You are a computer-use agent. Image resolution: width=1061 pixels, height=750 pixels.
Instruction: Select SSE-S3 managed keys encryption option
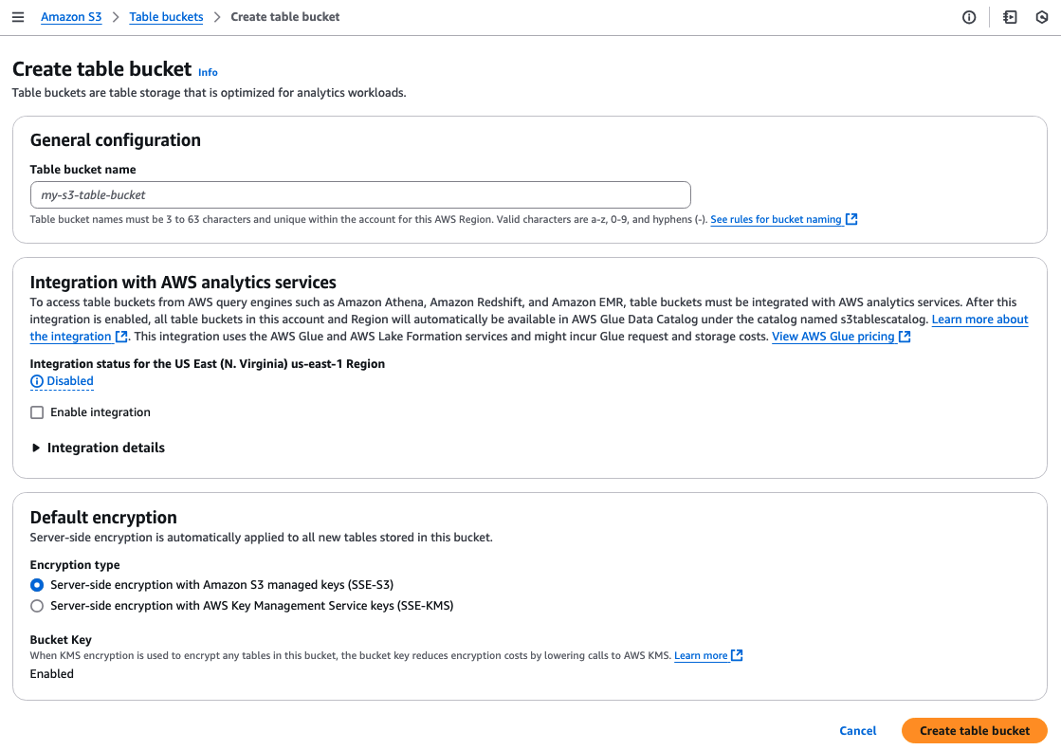[x=37, y=585]
